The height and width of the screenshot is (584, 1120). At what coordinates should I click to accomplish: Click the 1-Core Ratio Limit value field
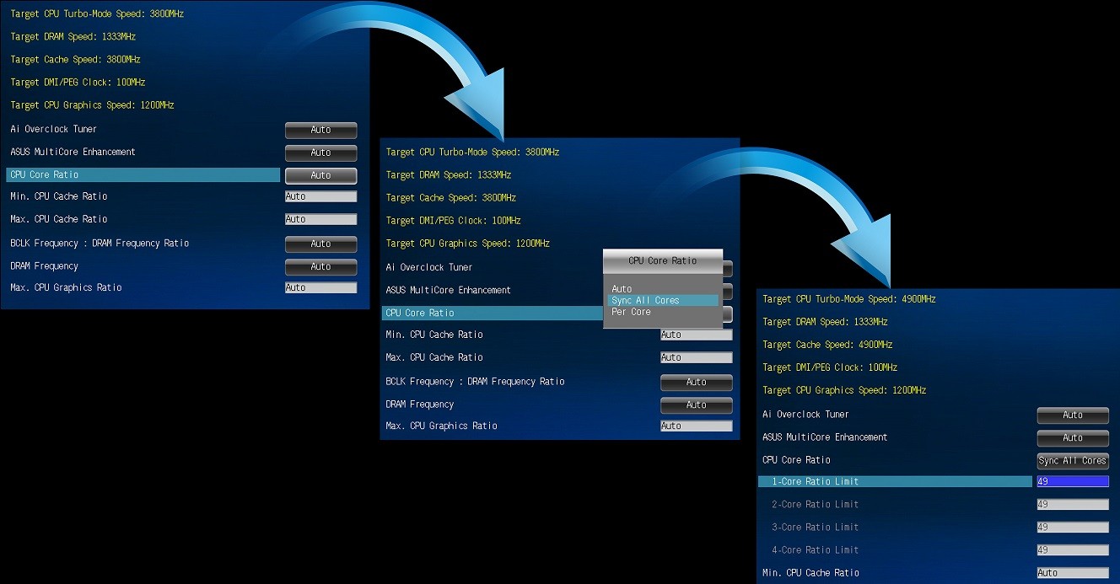[x=1073, y=481]
